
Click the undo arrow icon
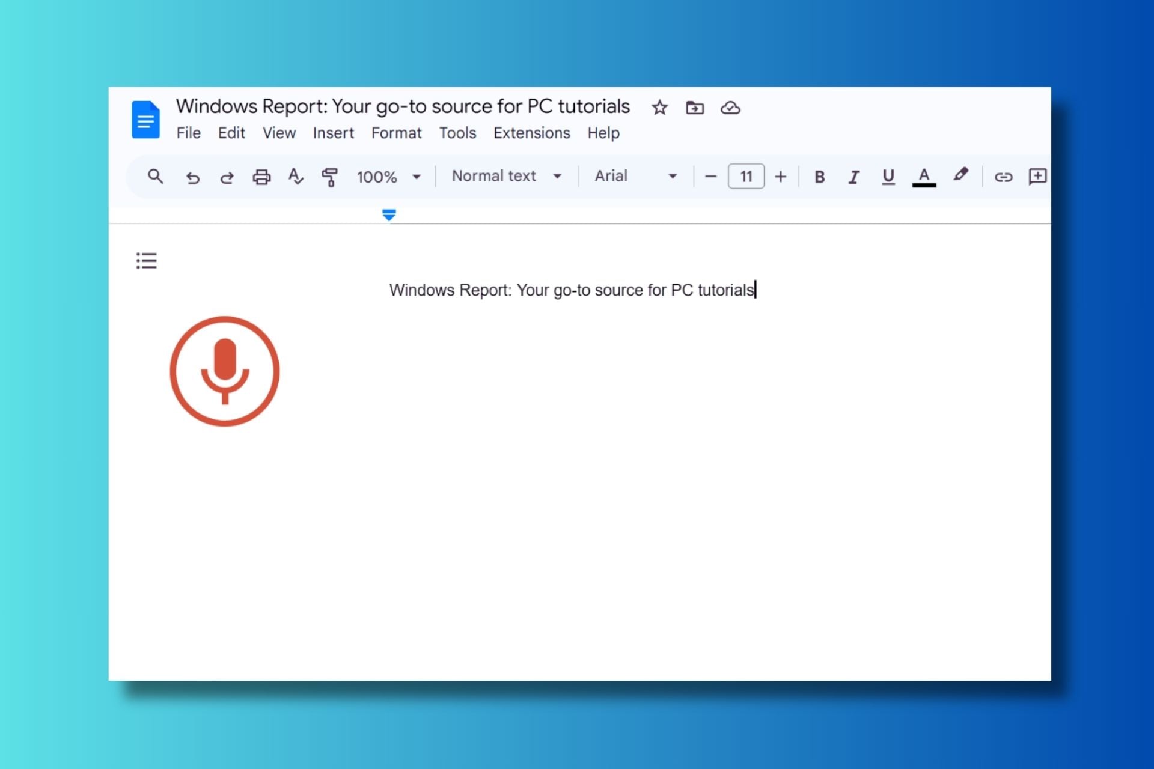click(x=192, y=177)
